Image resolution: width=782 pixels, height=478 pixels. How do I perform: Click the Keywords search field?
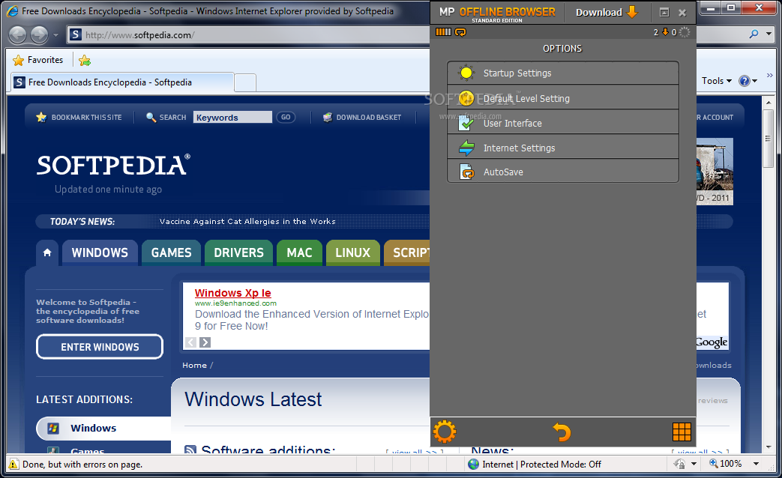click(x=232, y=118)
